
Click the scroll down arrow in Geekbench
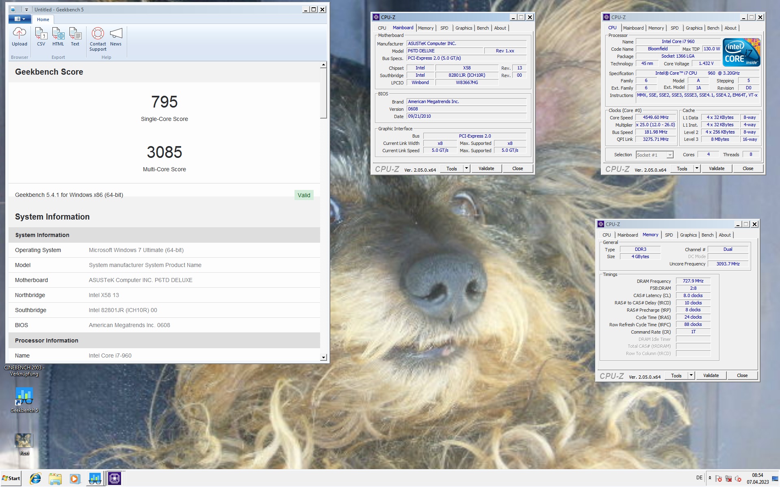323,358
